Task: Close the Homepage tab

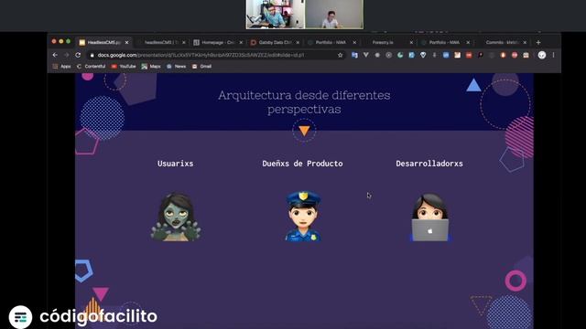Action: [x=241, y=43]
